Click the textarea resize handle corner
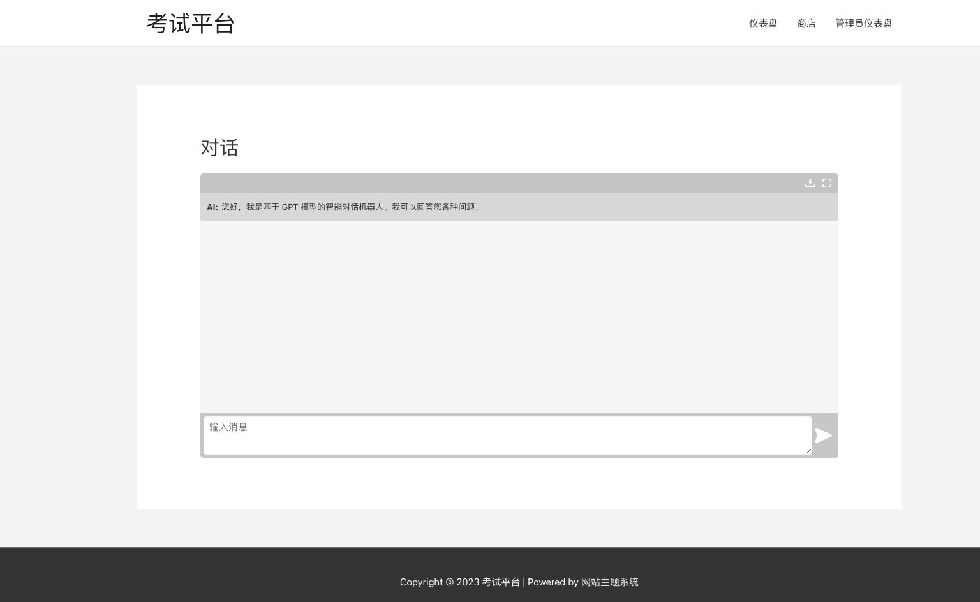Screen dimensions: 980x602 (808, 451)
